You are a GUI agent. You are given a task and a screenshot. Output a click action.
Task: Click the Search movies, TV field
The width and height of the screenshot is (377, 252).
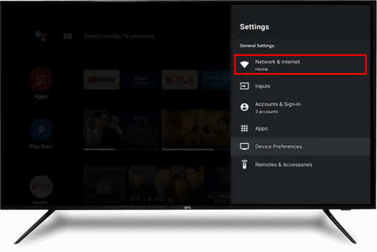119,36
